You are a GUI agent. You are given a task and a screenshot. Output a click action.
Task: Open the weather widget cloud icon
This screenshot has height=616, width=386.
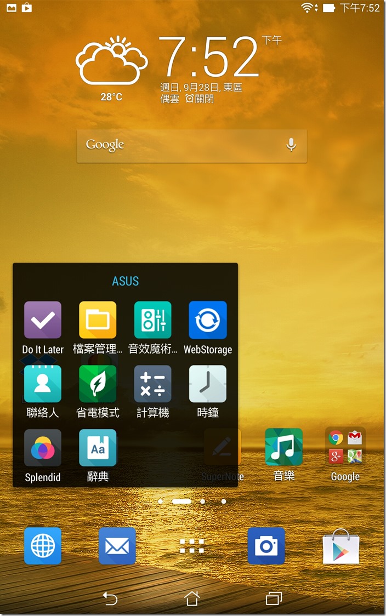point(112,60)
